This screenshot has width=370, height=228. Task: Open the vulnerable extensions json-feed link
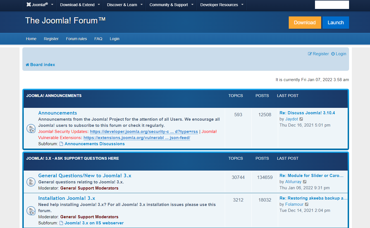point(137,138)
